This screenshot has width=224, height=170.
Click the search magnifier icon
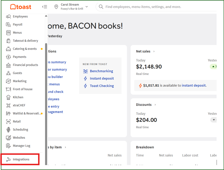point(101,7)
